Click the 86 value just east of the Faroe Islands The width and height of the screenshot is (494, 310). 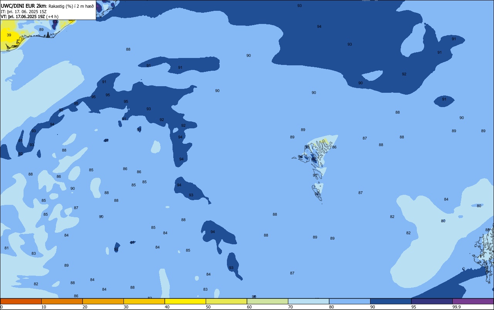[334, 147]
